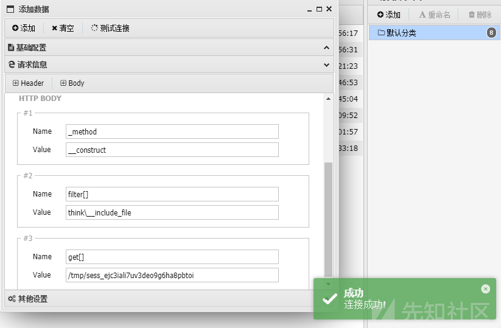Image resolution: width=501 pixels, height=328 pixels.
Task: Add a category in the right panel
Action: point(388,15)
